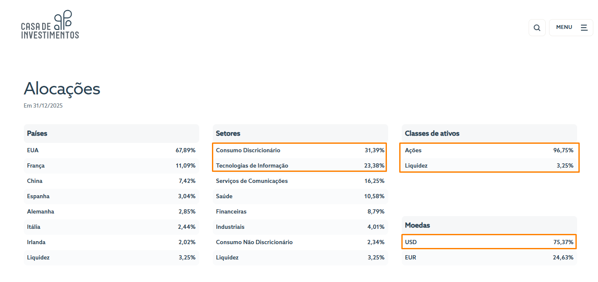Select the França row

coord(112,166)
